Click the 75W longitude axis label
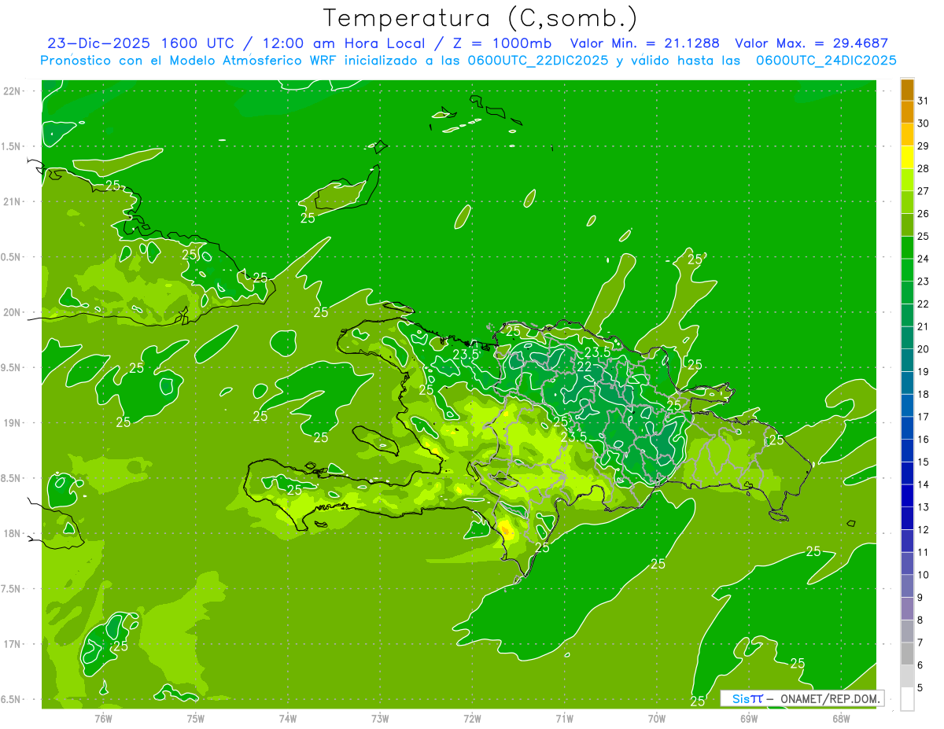 [196, 719]
